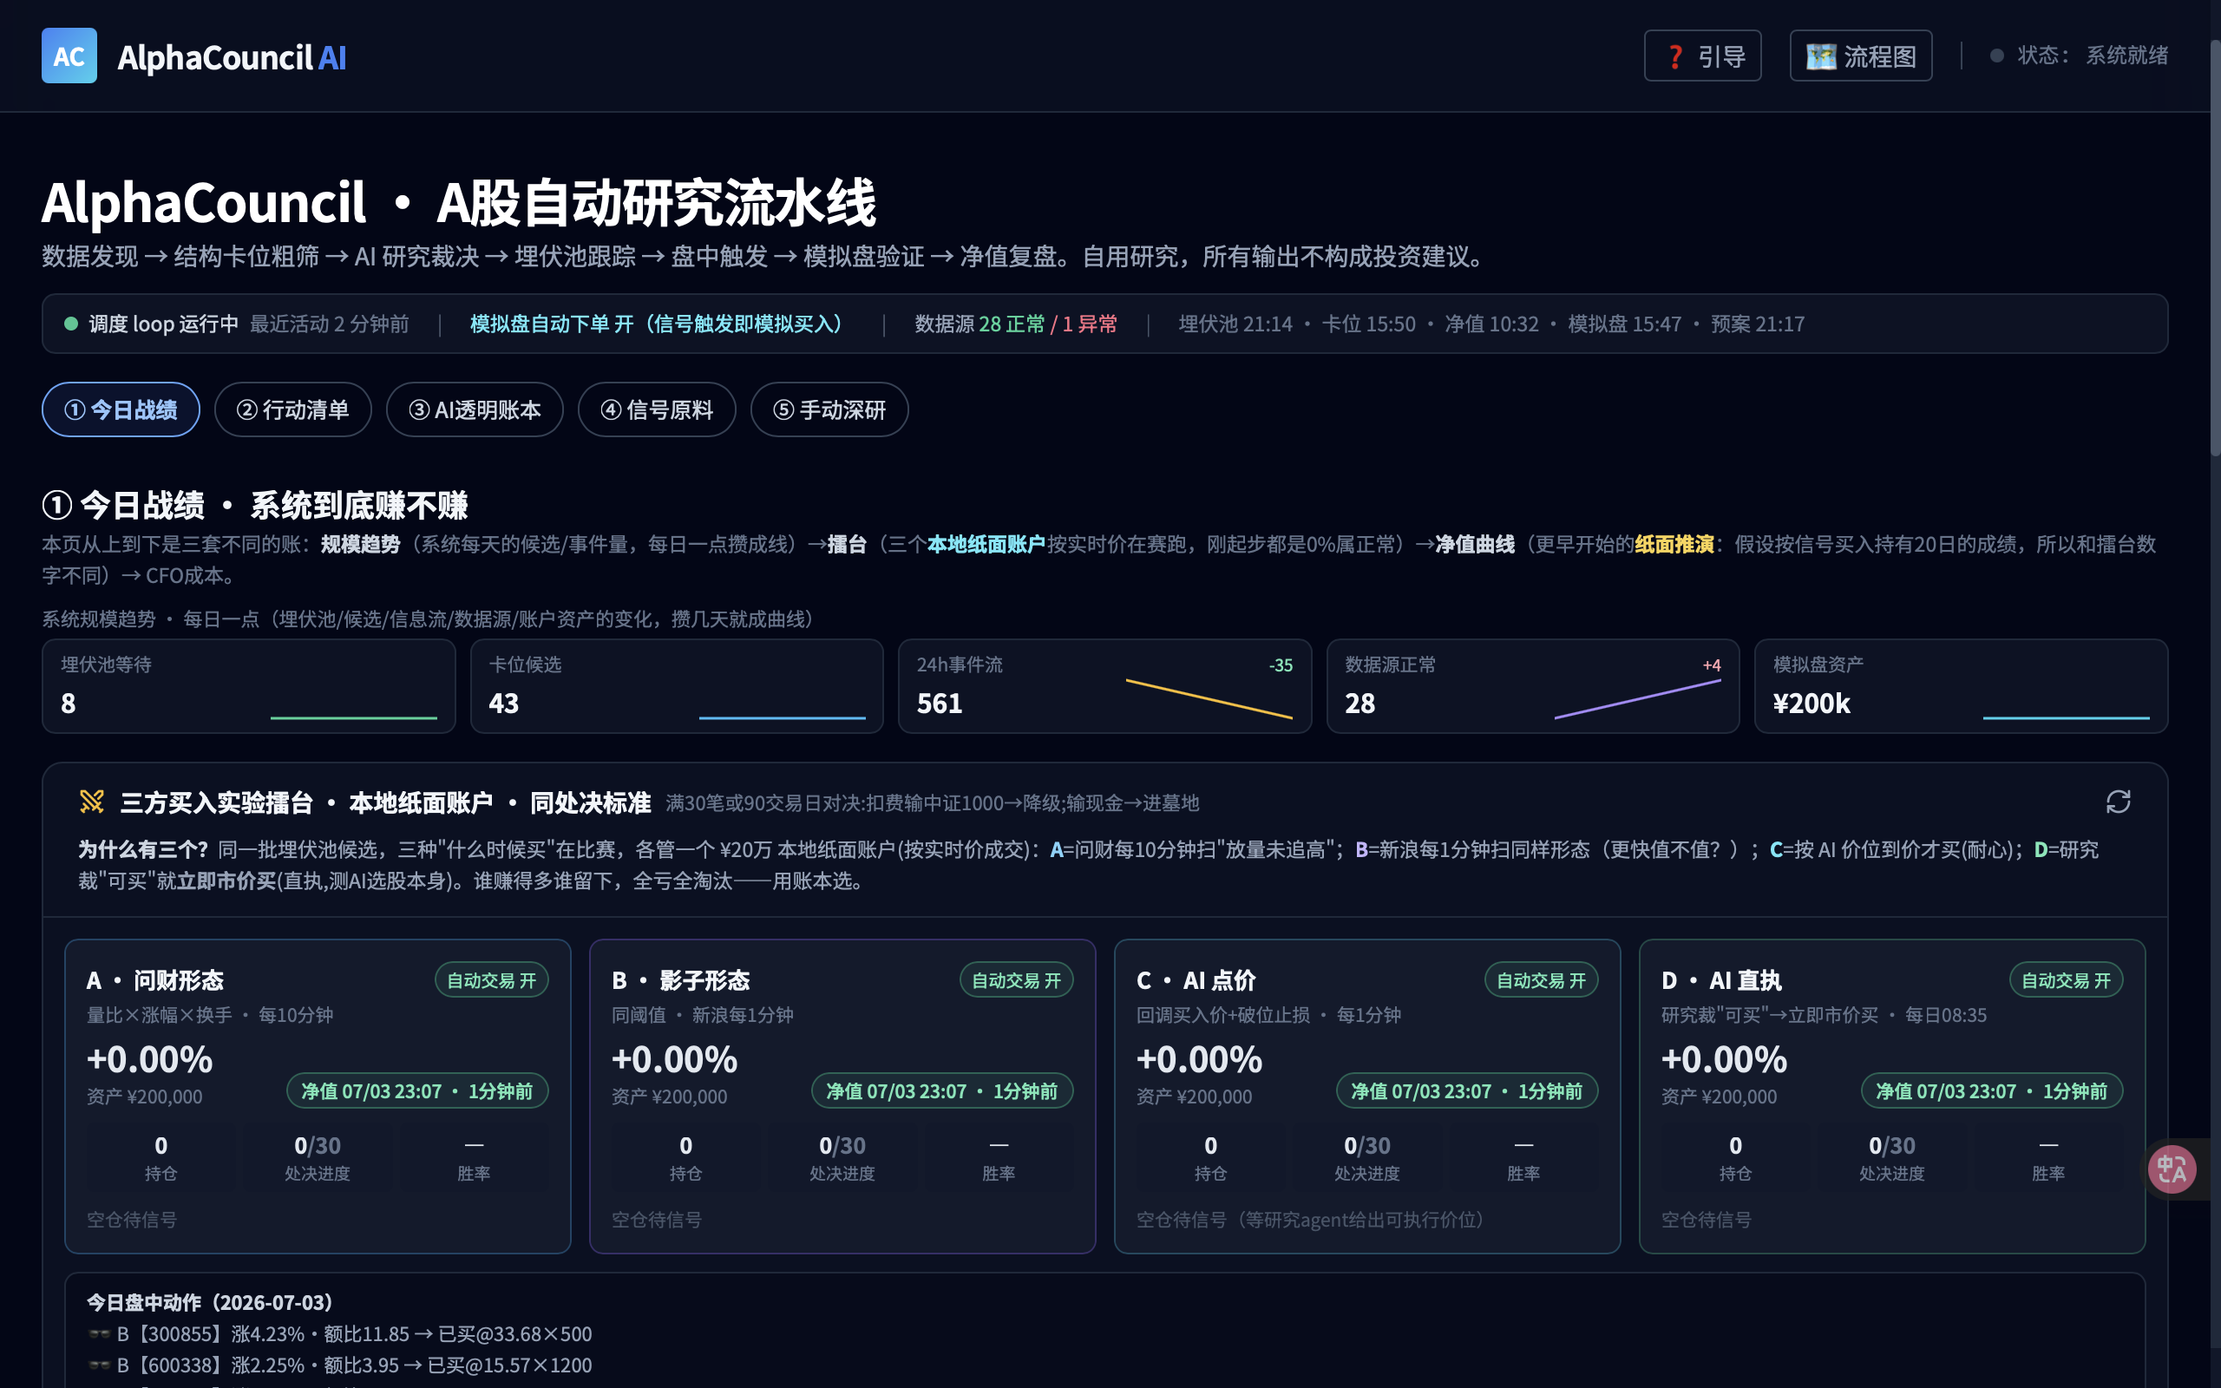
Task: Click the 数据源 28 正常 text
Action: coord(979,324)
